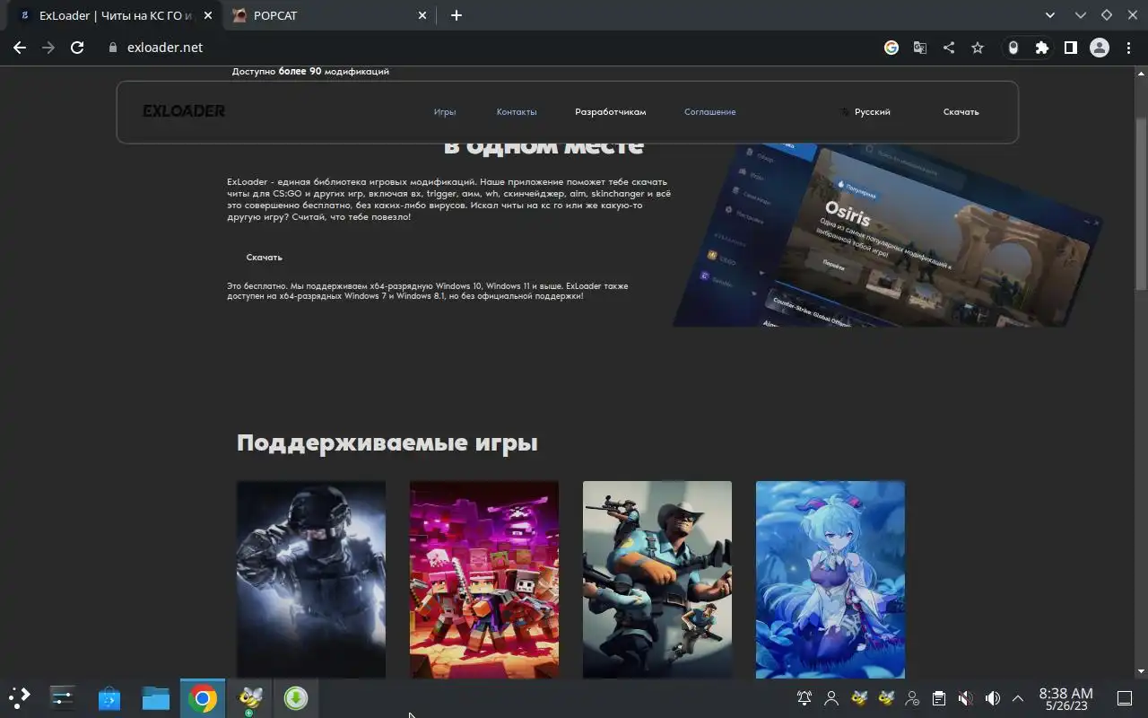
Task: Toggle the browser side panel
Action: tap(1071, 48)
